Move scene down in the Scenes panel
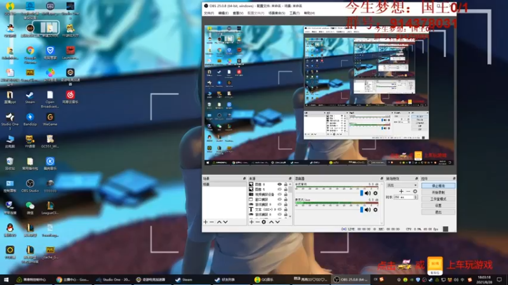The image size is (508, 285). pos(225,222)
